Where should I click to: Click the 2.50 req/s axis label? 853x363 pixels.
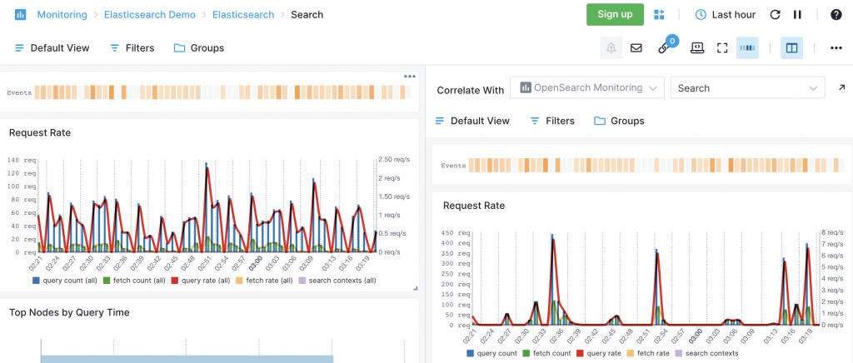394,160
